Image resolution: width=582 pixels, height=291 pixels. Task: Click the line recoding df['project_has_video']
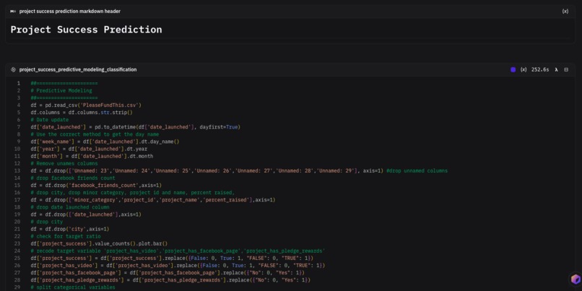178,266
